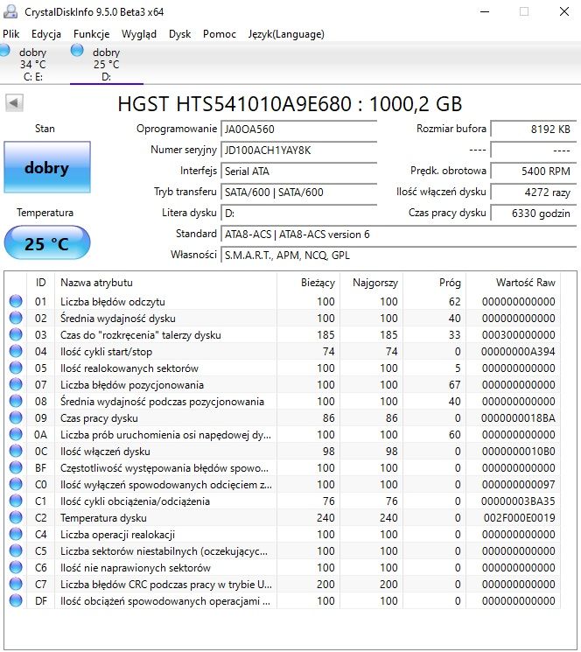581x652 pixels.
Task: Click status circle for attribute C6 row
Action: (x=16, y=567)
